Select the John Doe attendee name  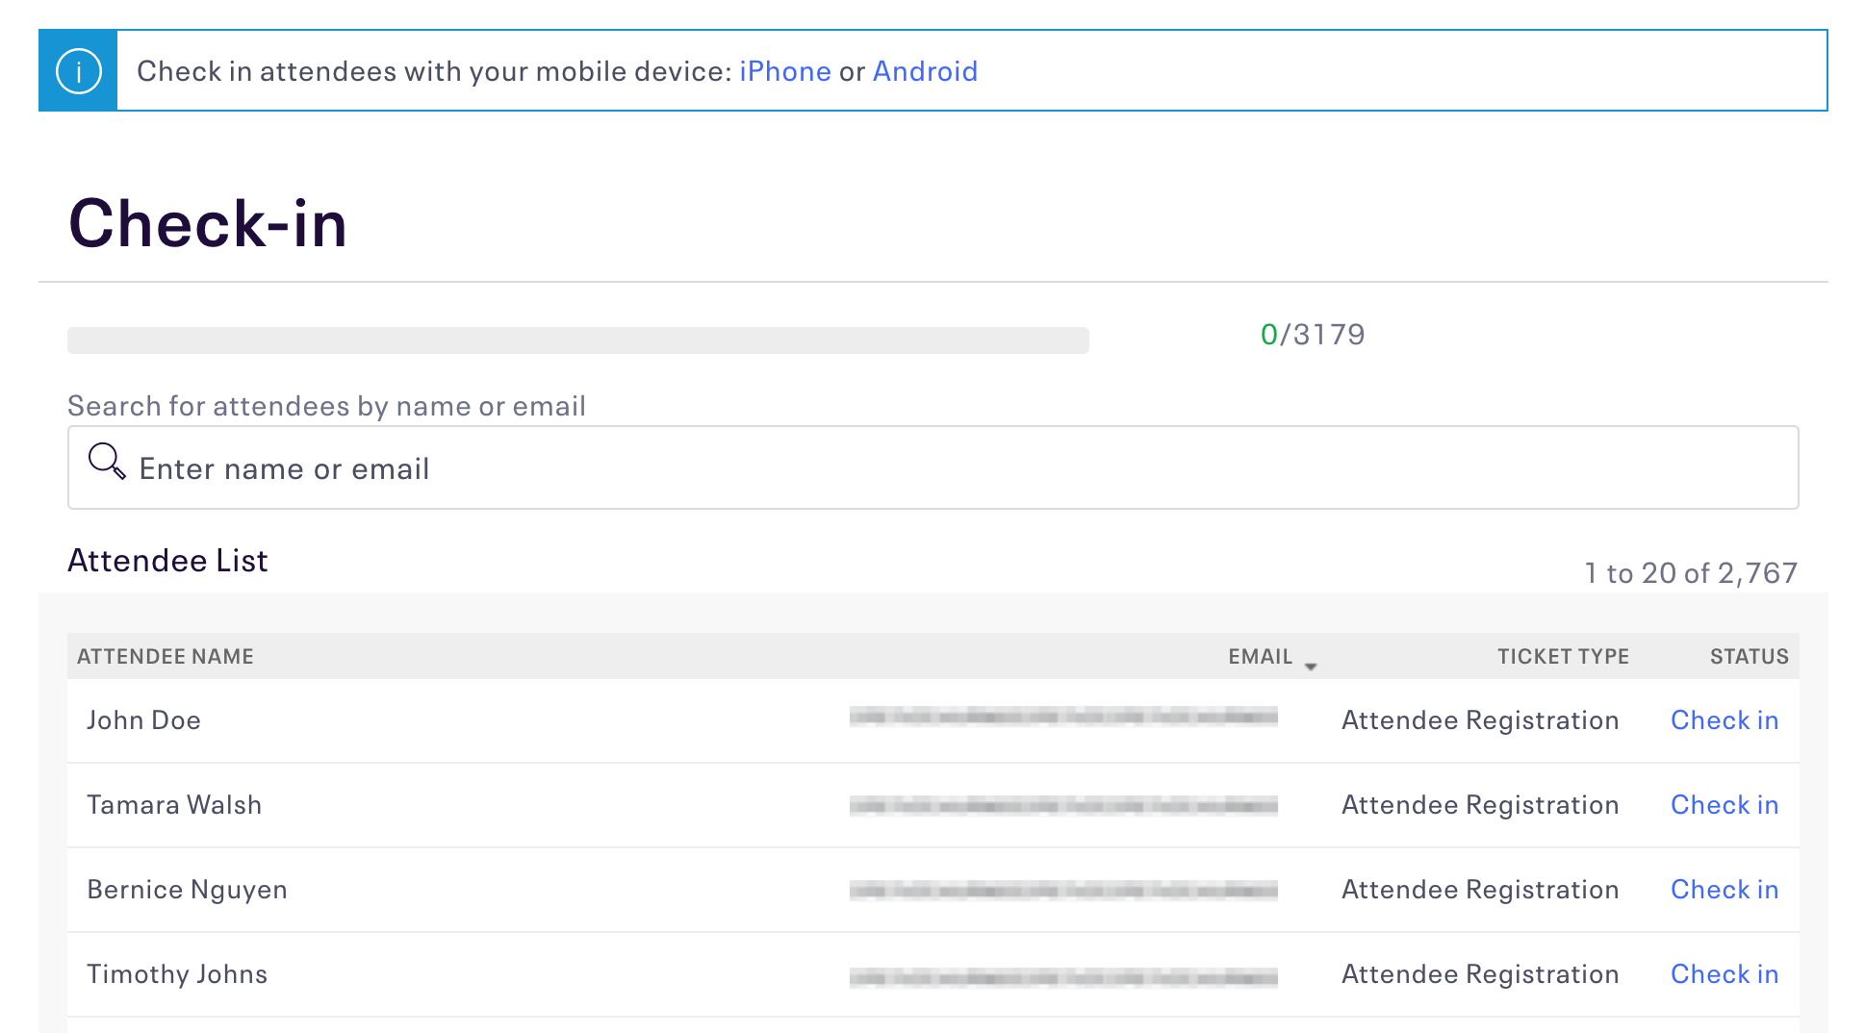point(143,720)
